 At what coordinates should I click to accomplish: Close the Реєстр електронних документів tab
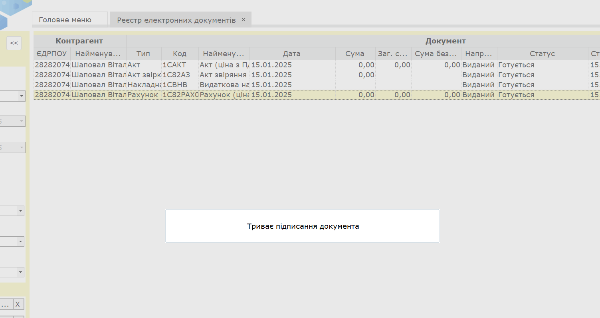[244, 20]
